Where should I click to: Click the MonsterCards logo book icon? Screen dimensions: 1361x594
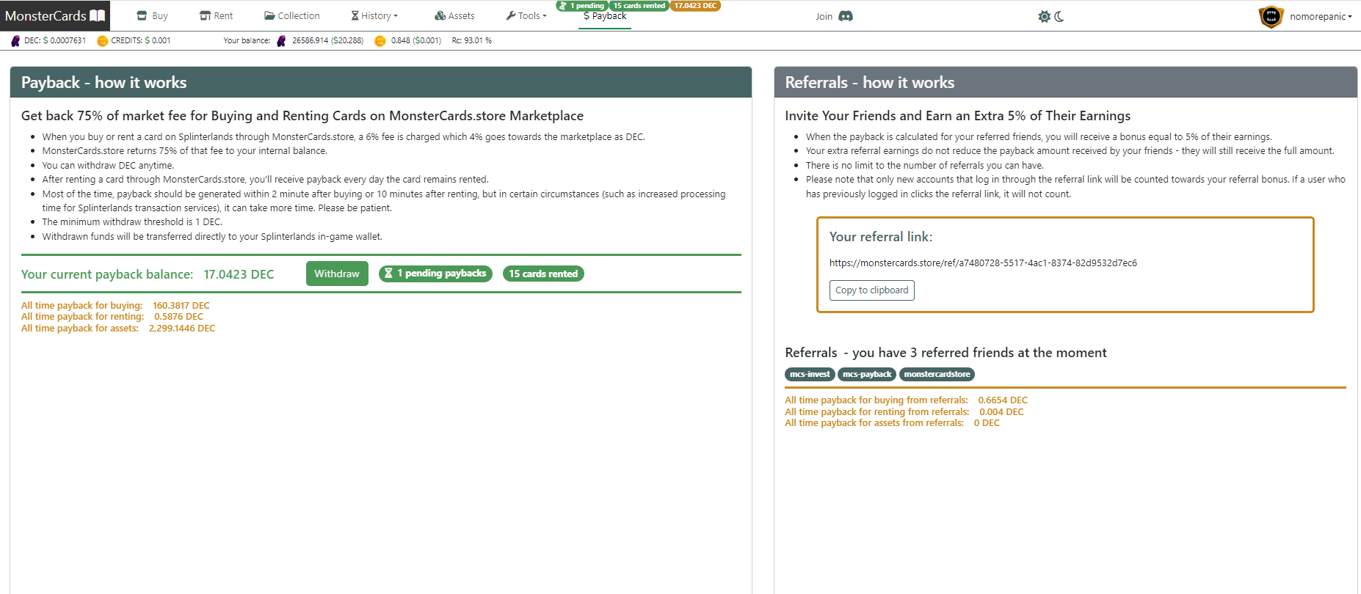tap(98, 15)
